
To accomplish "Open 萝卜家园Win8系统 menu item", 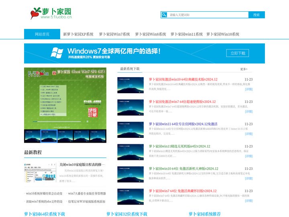I will coord(151,34).
